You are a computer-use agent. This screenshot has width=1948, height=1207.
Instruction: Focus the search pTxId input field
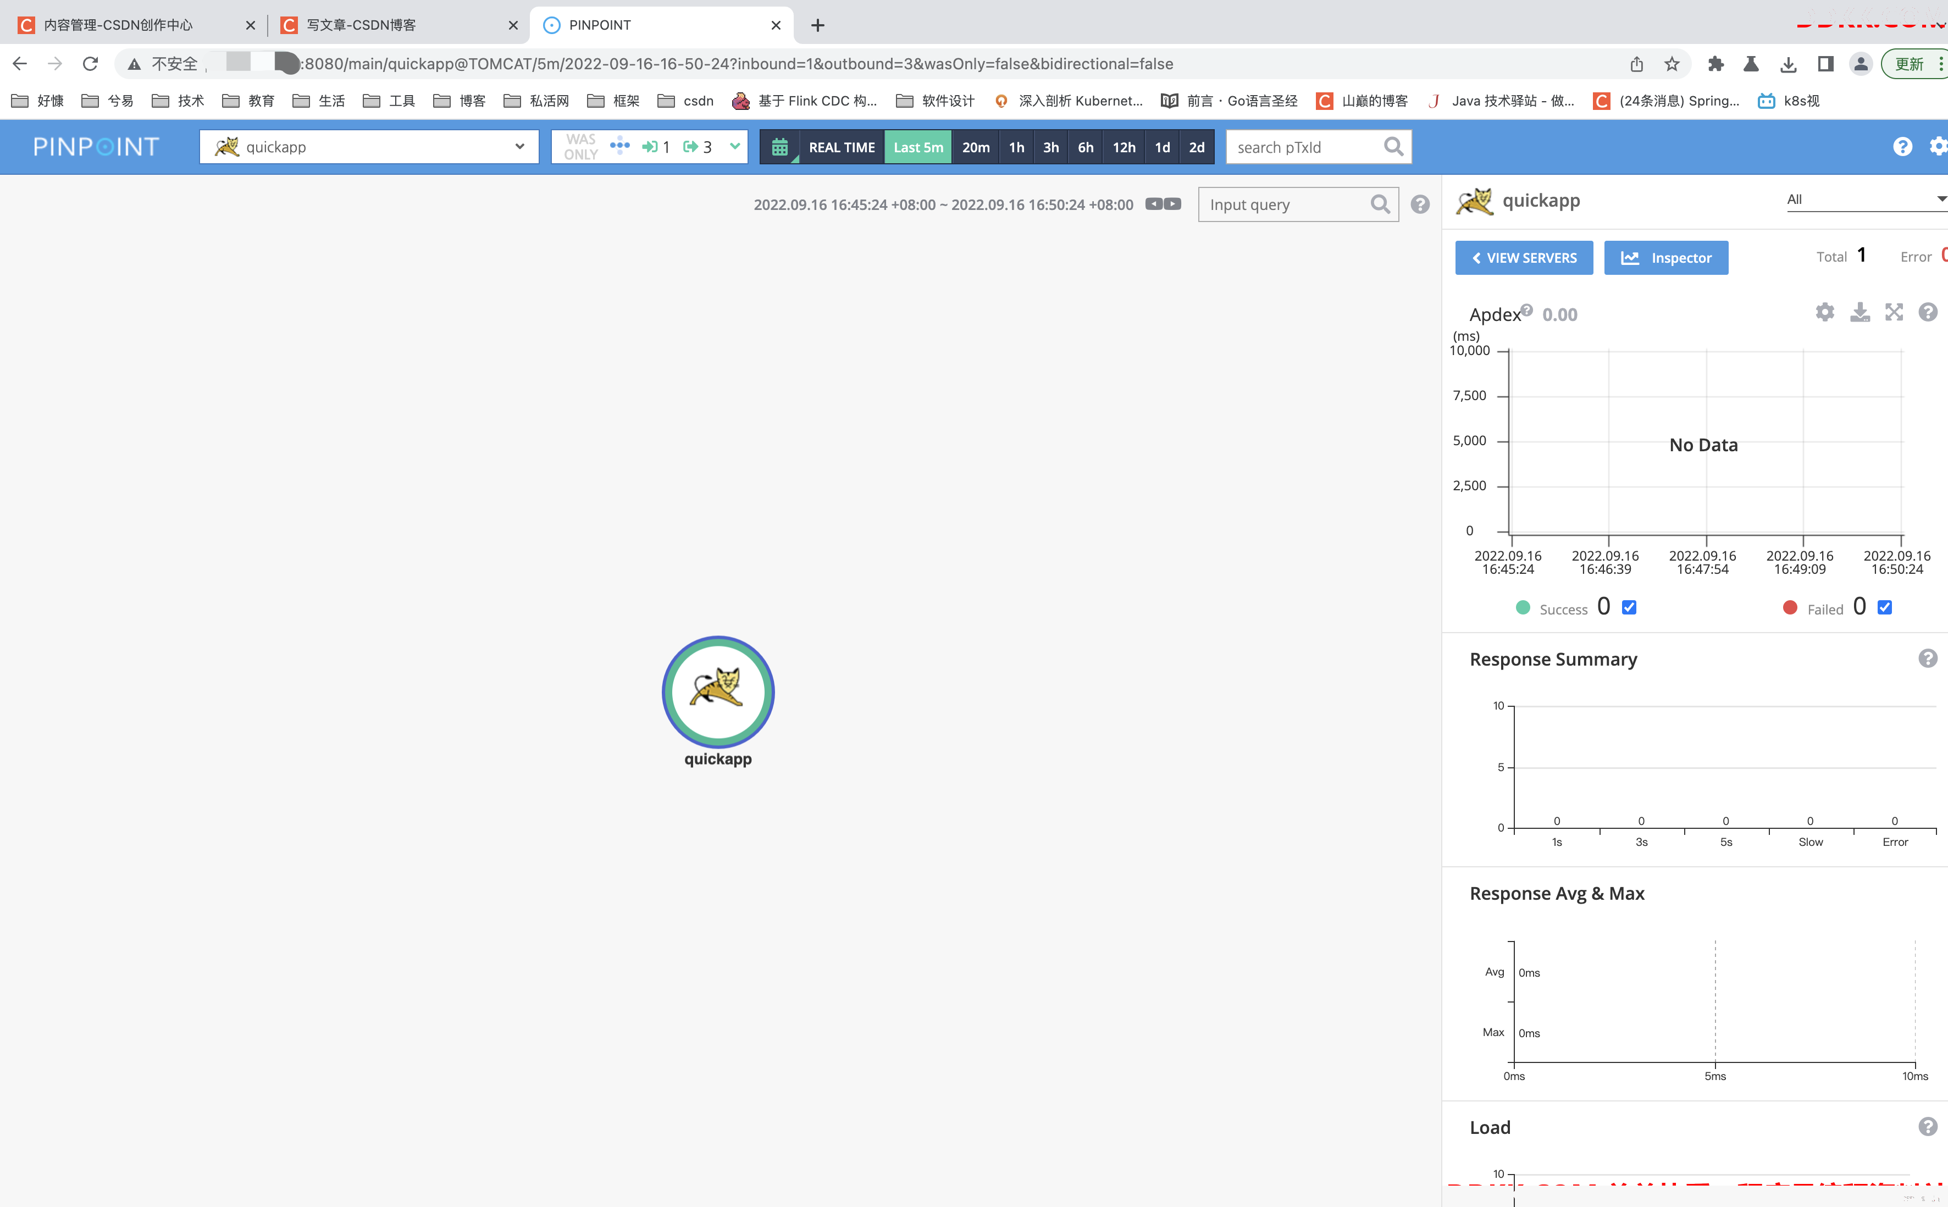point(1306,147)
